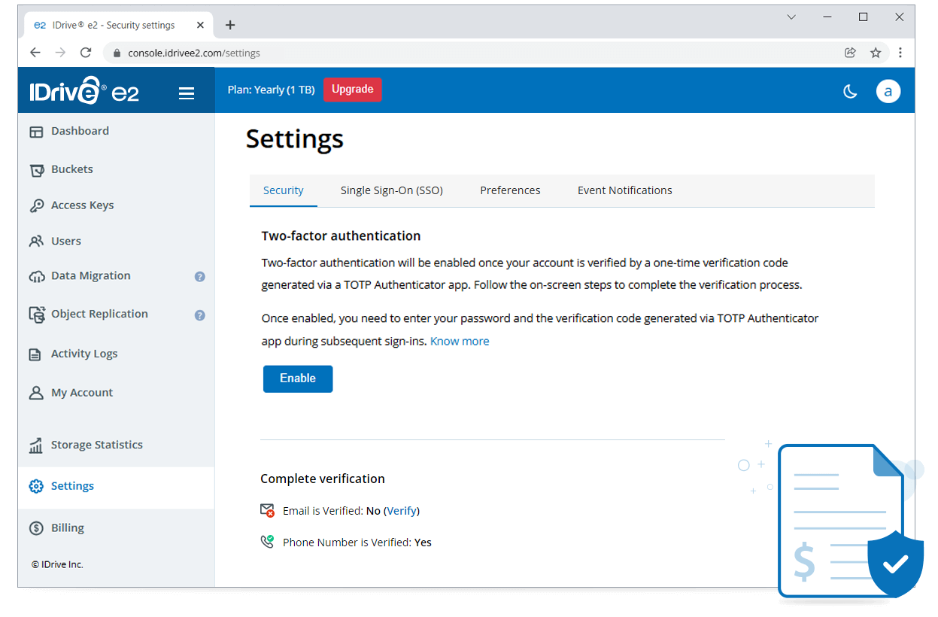Viewport: 938px width, 617px height.
Task: Switch to Single Sign-On (SSO) tab
Action: [x=391, y=190]
